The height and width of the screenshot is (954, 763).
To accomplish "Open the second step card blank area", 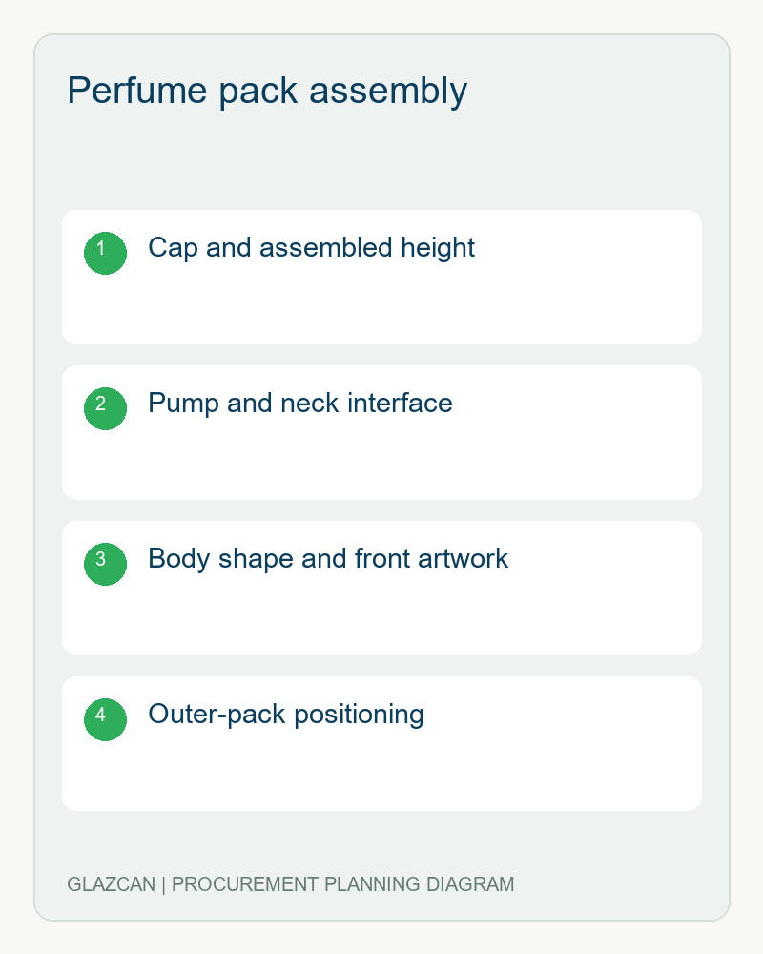I will [381, 463].
